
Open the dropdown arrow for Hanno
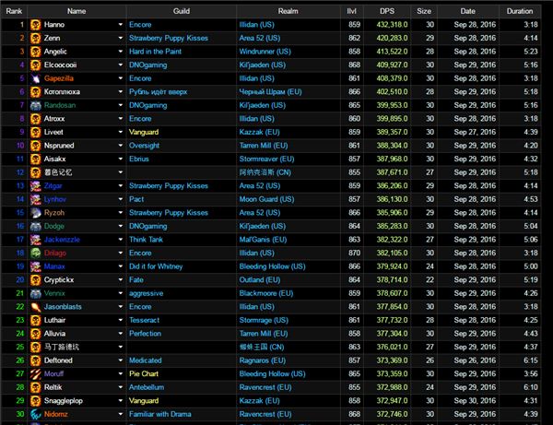coord(121,25)
